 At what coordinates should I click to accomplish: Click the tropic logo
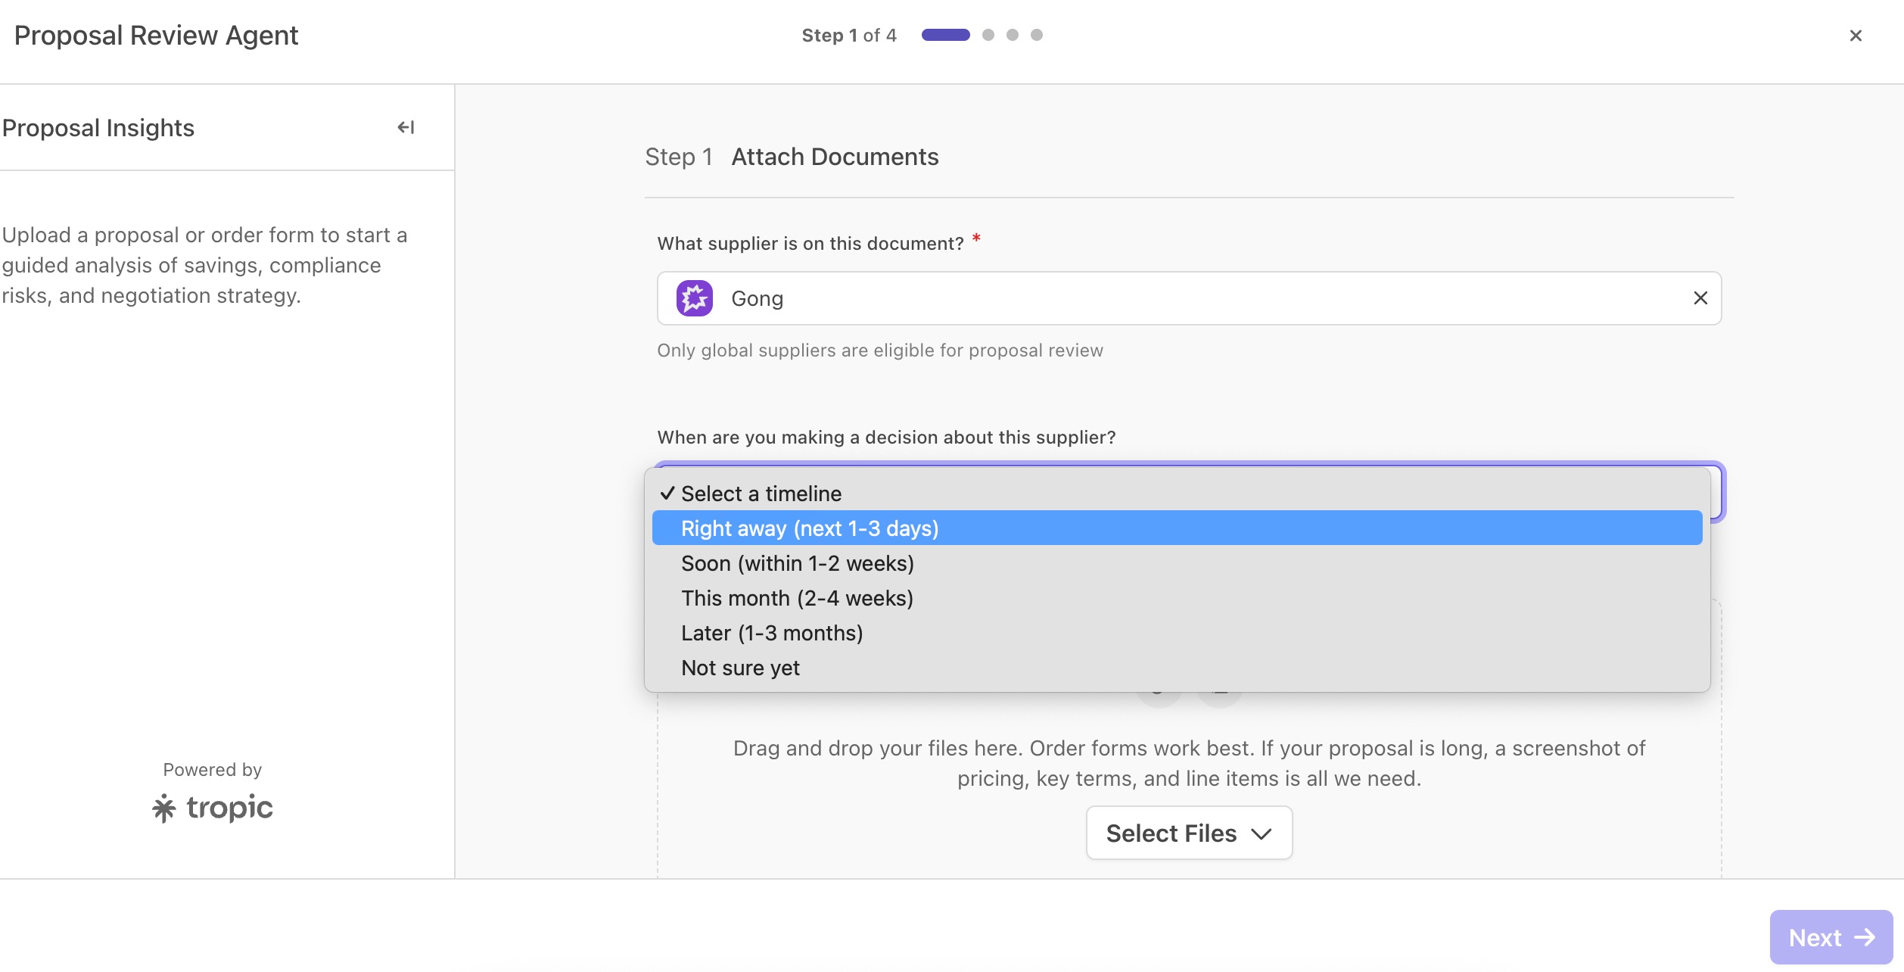(213, 808)
